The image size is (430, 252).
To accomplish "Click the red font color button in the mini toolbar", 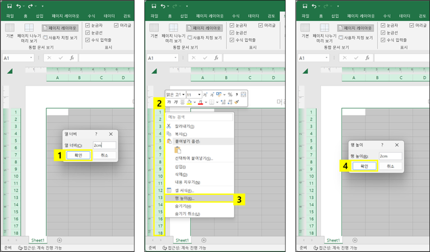I will (x=201, y=102).
